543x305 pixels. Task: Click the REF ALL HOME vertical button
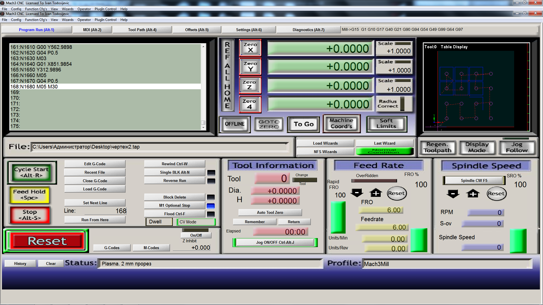(227, 75)
